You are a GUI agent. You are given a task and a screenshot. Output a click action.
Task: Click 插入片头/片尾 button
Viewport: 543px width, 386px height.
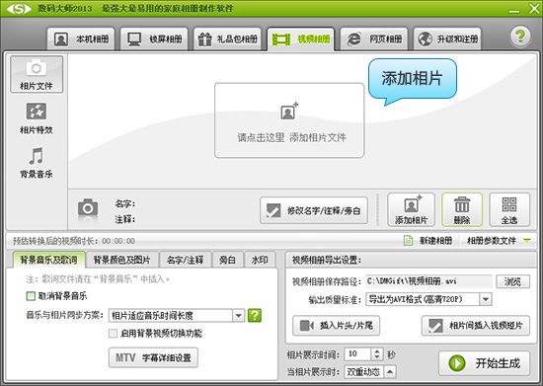(336, 326)
